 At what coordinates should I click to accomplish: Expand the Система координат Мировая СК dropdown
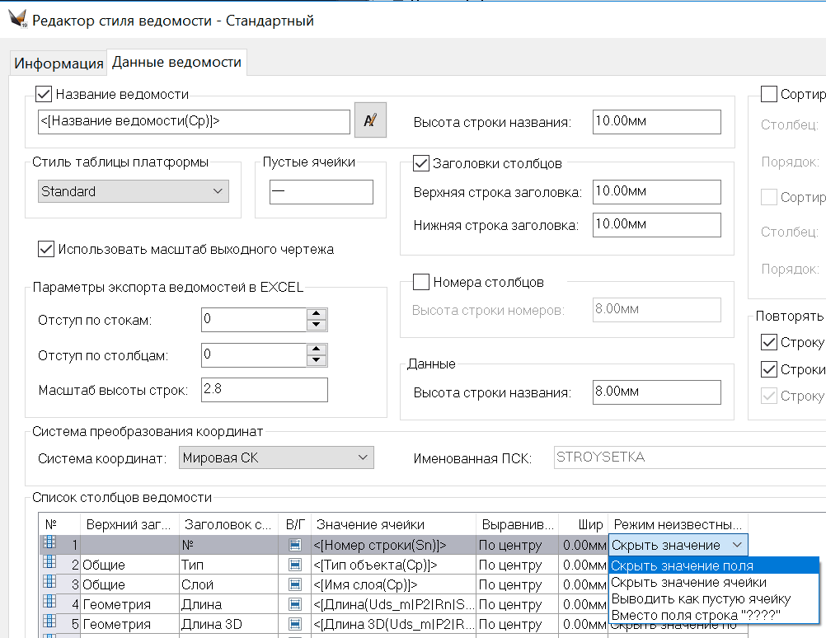click(x=276, y=457)
